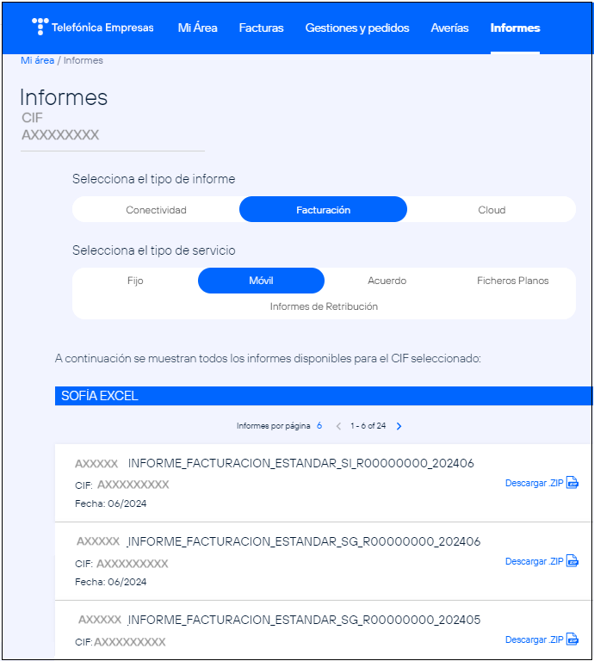Select Informes de Retribución option
Image resolution: width=594 pixels, height=661 pixels.
click(x=324, y=306)
